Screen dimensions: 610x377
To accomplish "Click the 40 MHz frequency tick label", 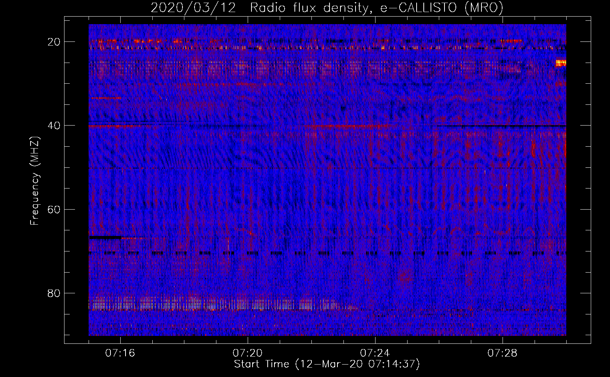I will pos(54,126).
